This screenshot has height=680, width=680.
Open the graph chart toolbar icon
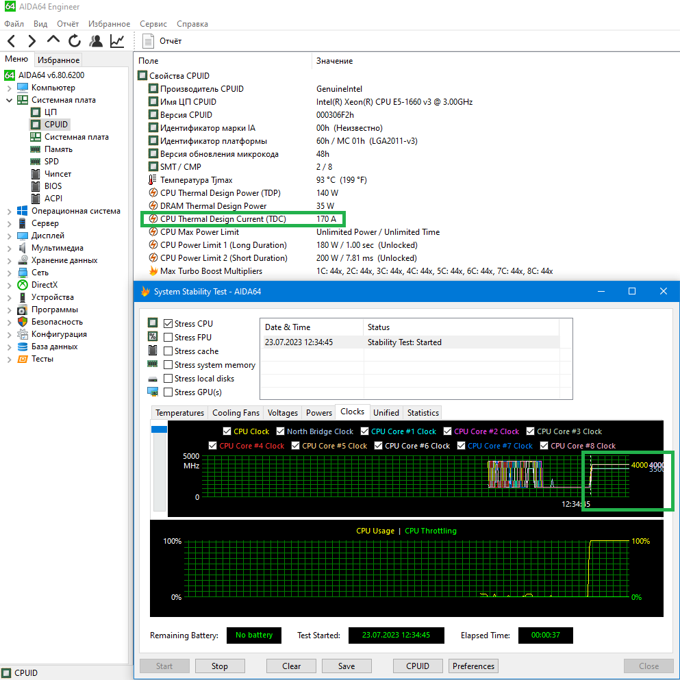(x=117, y=41)
